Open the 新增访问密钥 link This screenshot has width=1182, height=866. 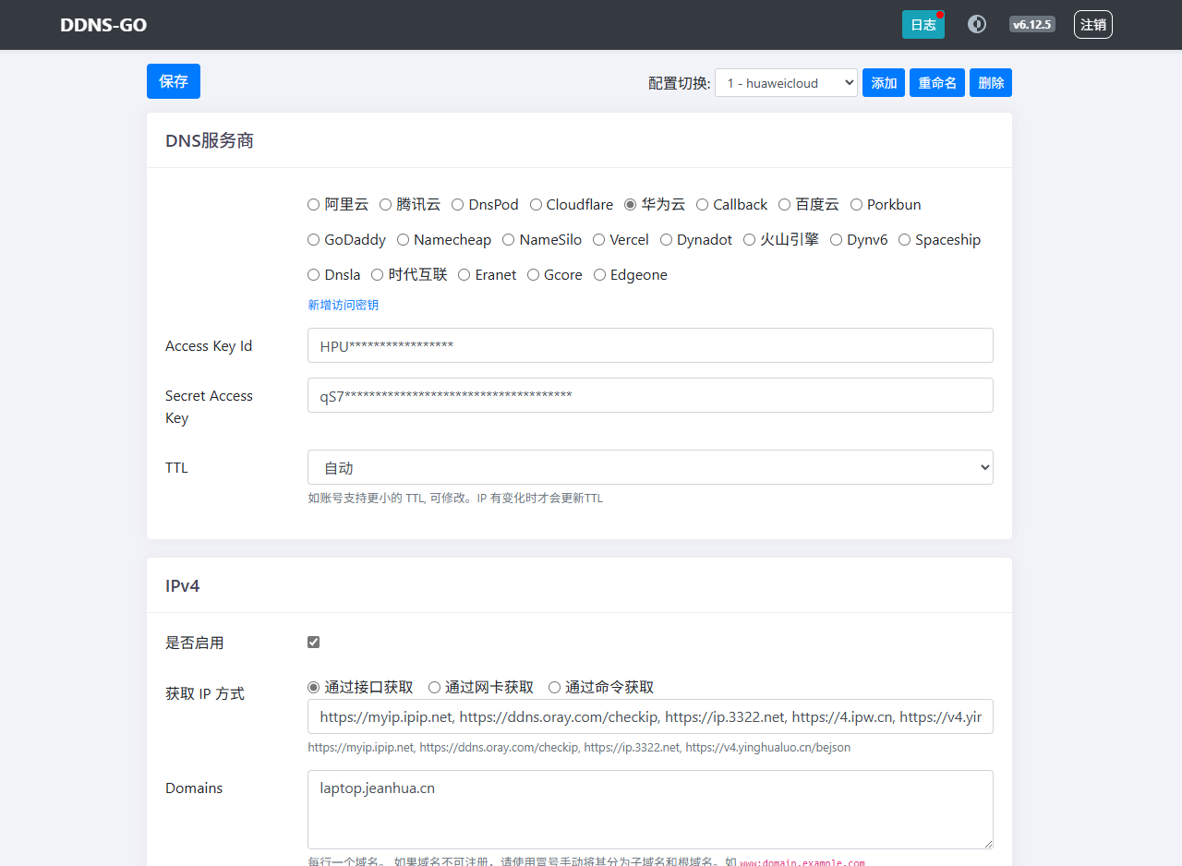pos(343,305)
